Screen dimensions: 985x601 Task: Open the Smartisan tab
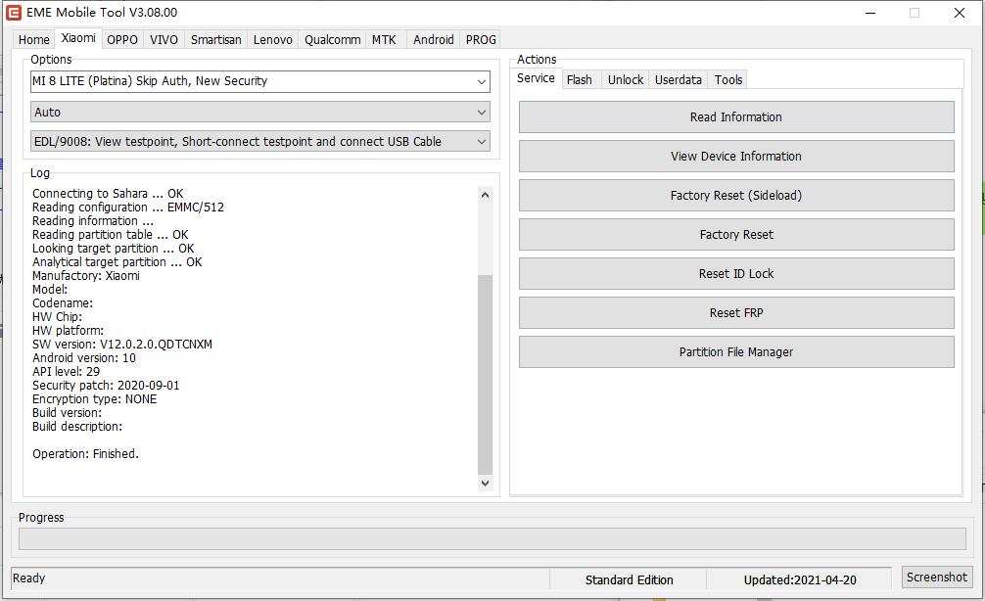tap(216, 39)
